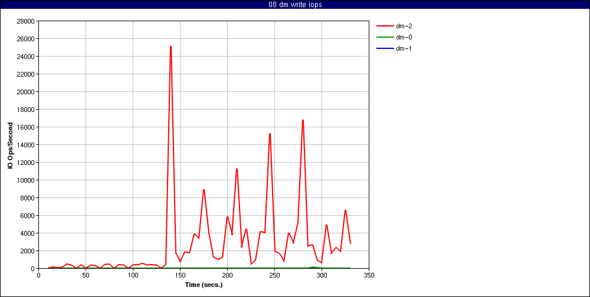Screen dimensions: 590x297
Task: Click the 20000 y-axis label
Action: coord(27,92)
